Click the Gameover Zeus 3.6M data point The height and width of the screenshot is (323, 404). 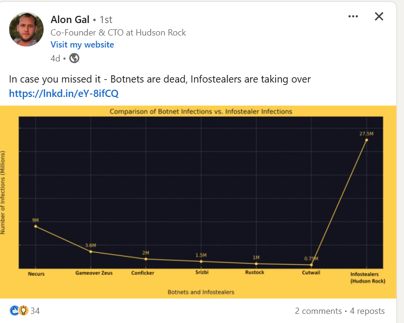pyautogui.click(x=91, y=251)
